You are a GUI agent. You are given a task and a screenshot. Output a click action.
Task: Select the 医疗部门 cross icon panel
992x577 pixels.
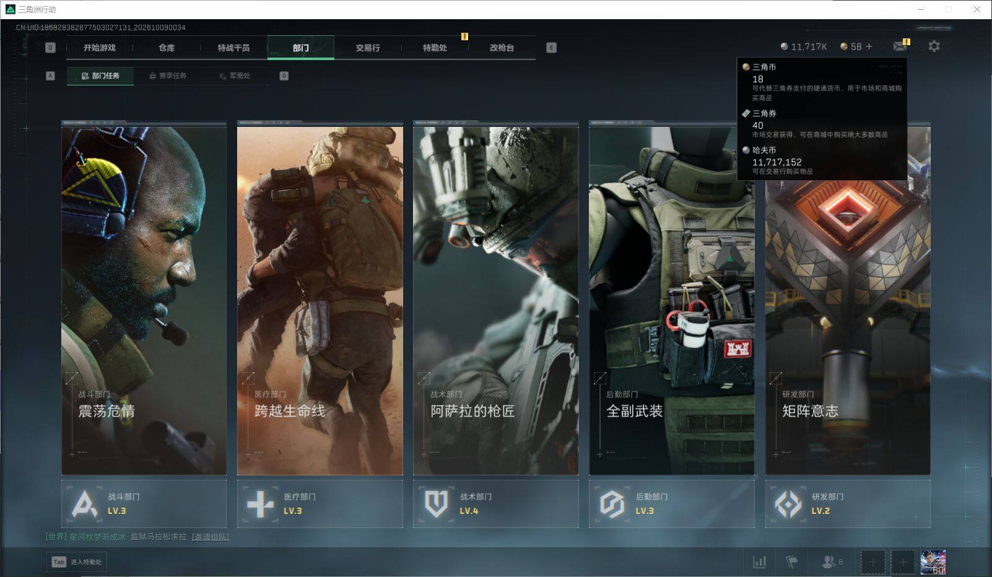pos(320,504)
